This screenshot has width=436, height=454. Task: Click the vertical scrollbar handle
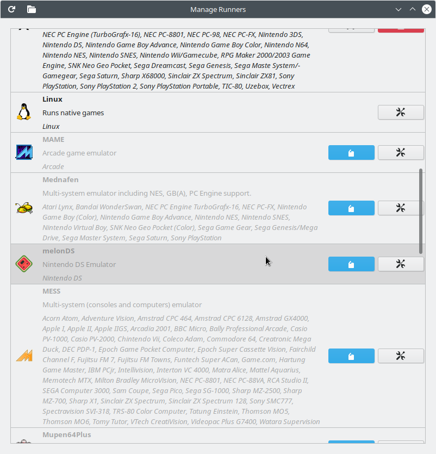(421, 211)
